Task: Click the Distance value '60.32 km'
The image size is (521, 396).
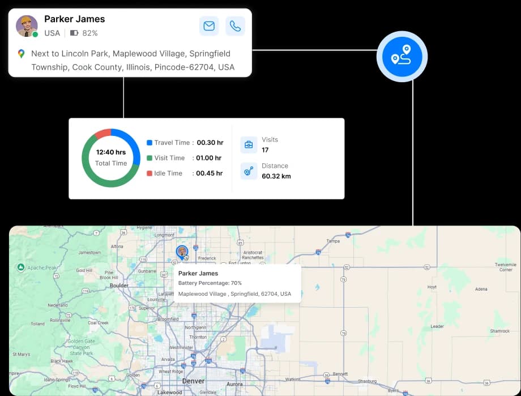Action: pos(276,176)
